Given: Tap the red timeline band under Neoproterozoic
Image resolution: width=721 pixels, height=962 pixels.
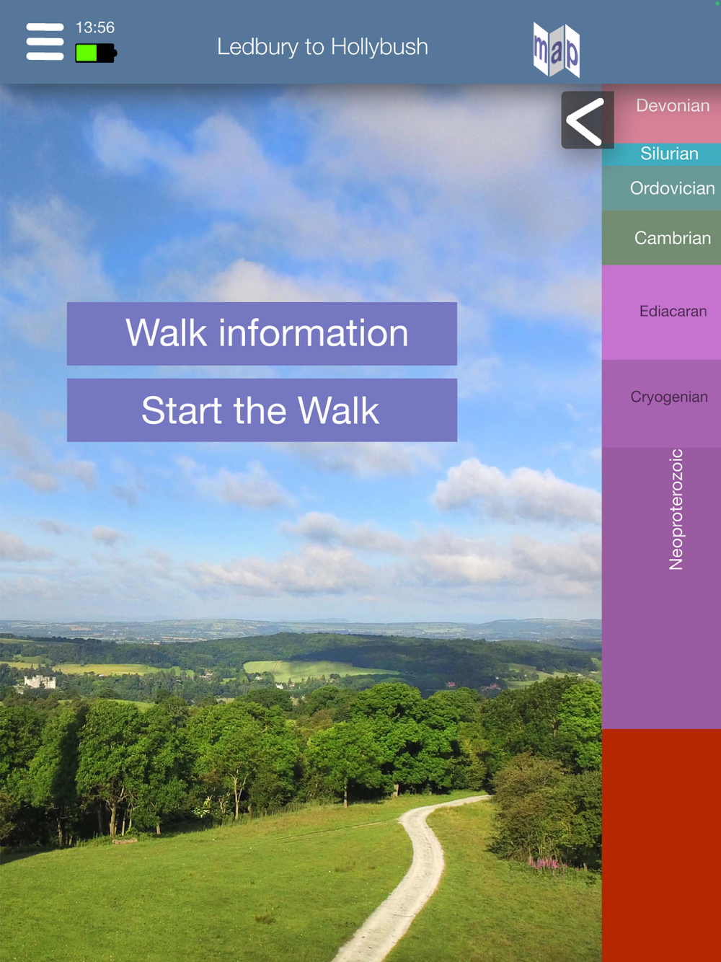Looking at the screenshot, I should [x=662, y=845].
